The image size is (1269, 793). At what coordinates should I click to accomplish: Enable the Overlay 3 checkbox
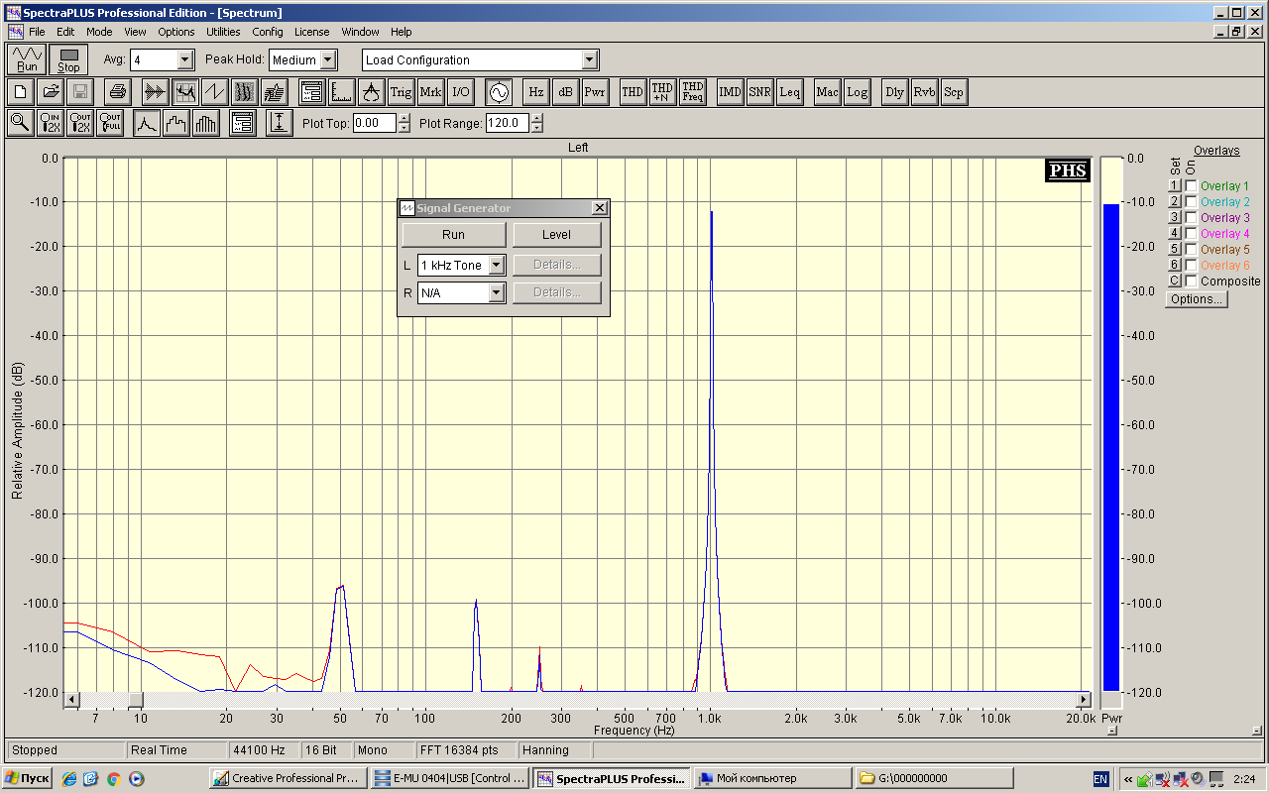[1191, 218]
